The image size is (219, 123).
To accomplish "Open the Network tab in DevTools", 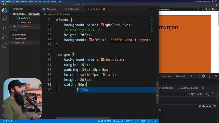I will 181,76.
